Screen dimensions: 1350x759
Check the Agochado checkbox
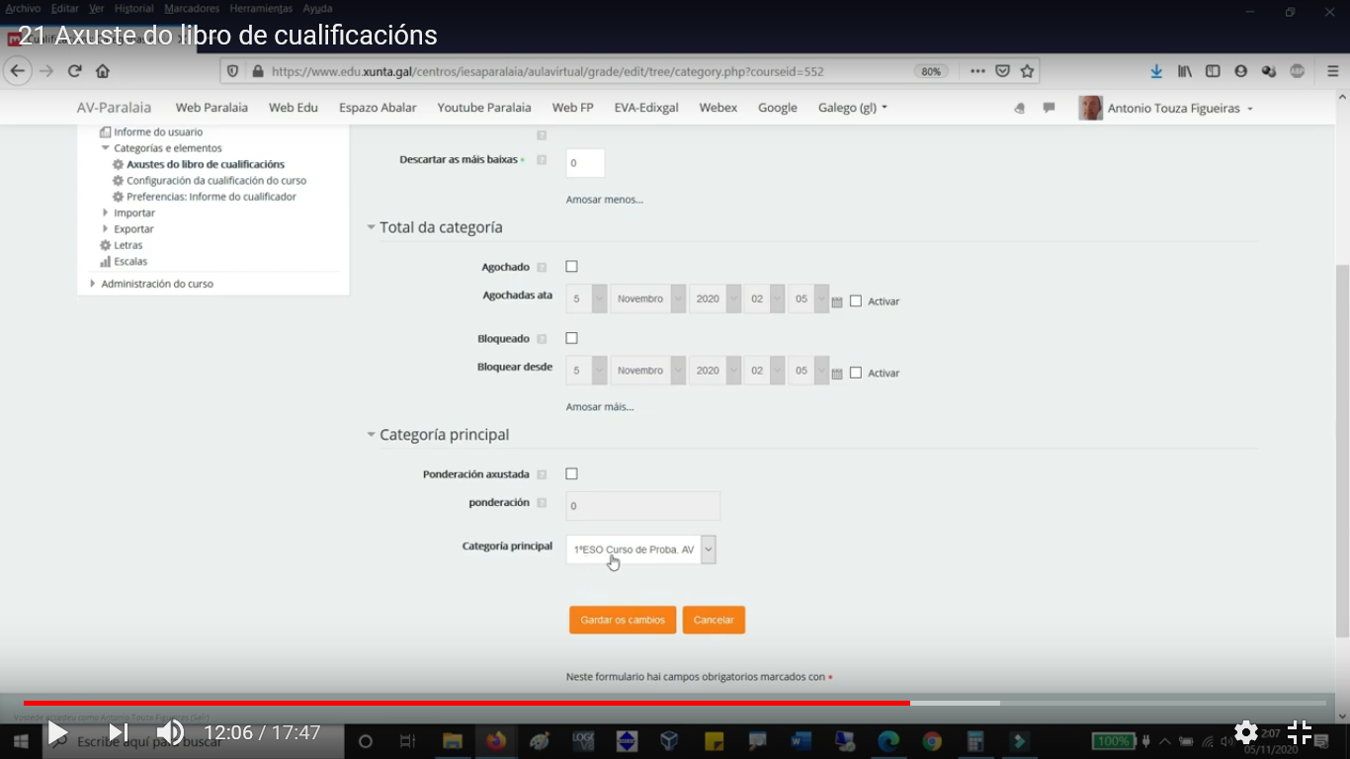pos(571,267)
